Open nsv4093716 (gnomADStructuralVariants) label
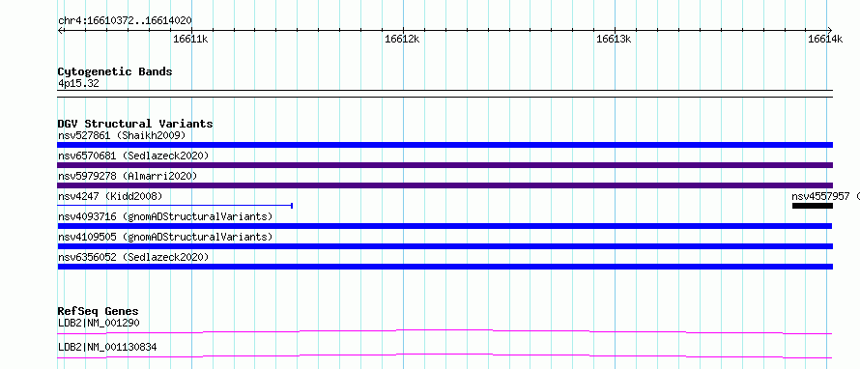Screen dimensions: 860x369 [x=165, y=216]
